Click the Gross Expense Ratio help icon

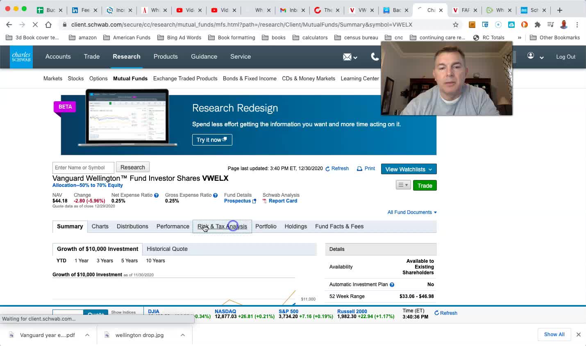[x=215, y=196]
